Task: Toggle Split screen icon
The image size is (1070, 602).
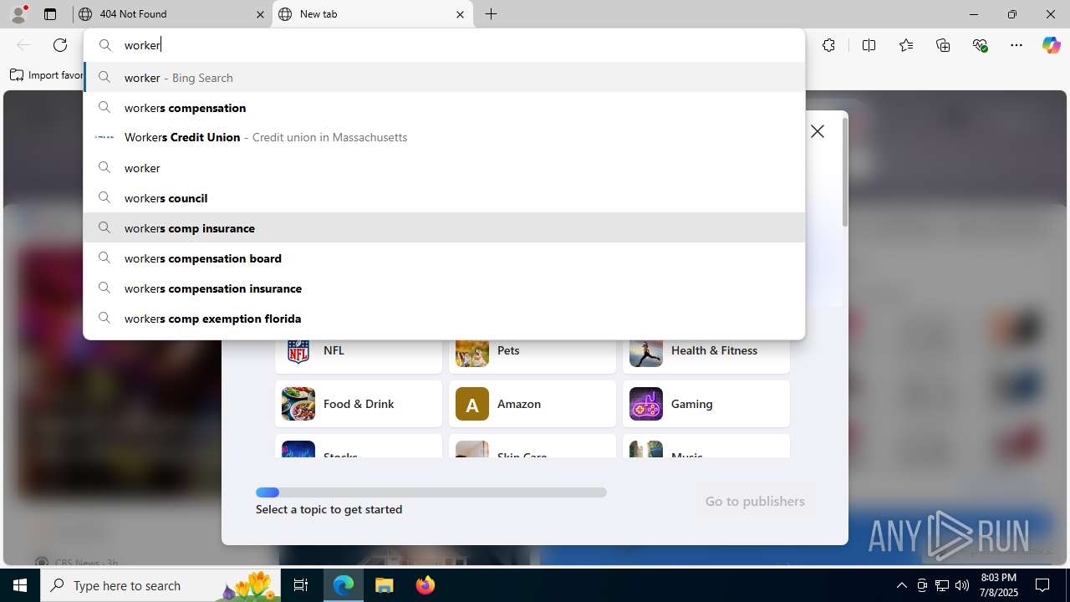Action: click(869, 45)
